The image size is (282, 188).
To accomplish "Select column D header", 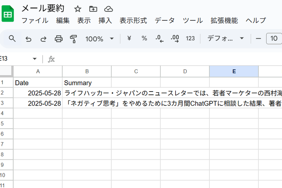I will 185,71.
